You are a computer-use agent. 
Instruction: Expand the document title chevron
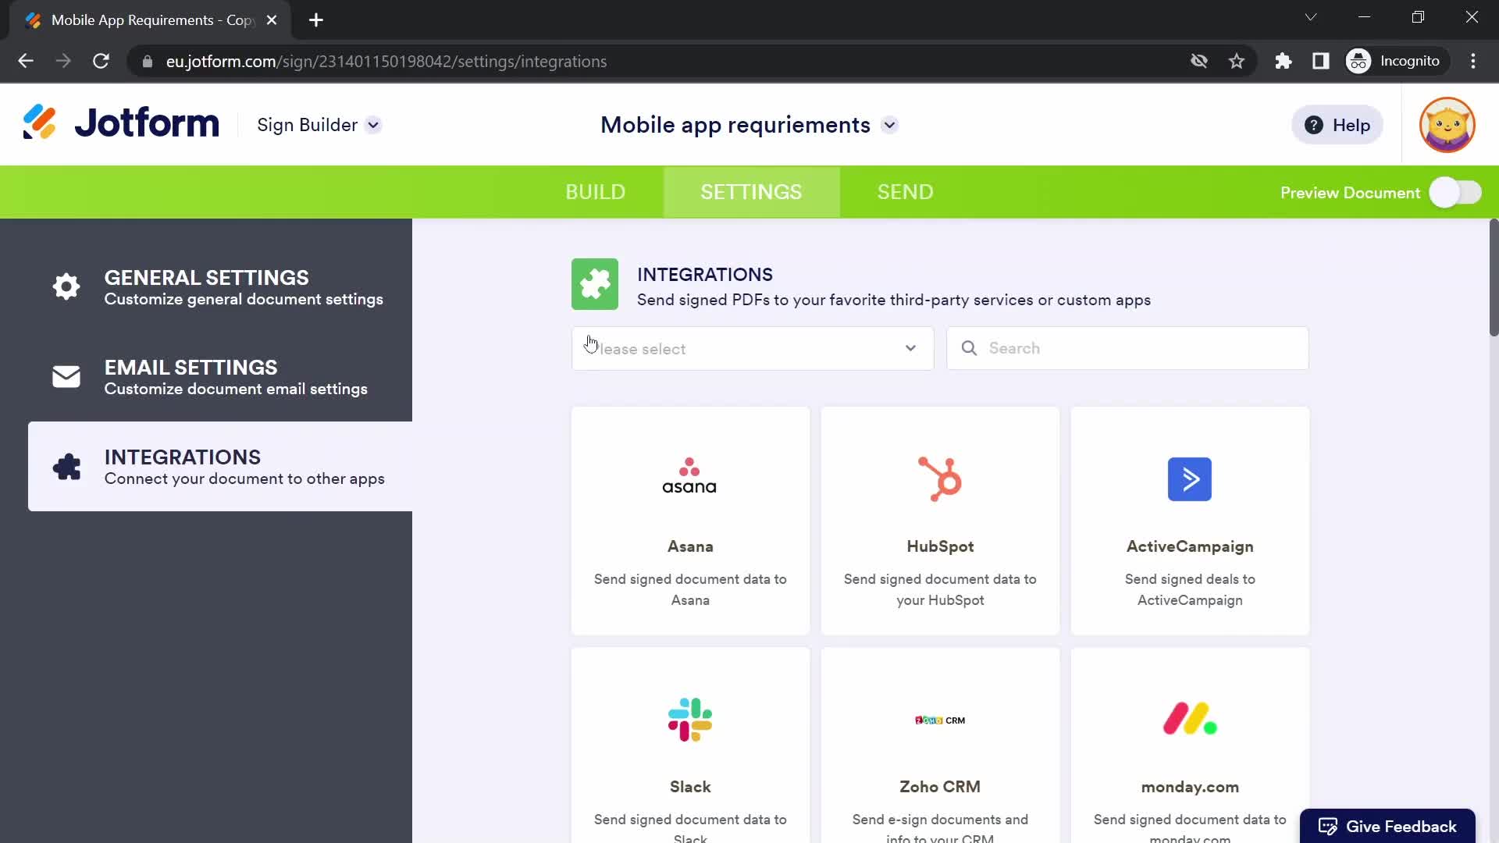click(889, 125)
